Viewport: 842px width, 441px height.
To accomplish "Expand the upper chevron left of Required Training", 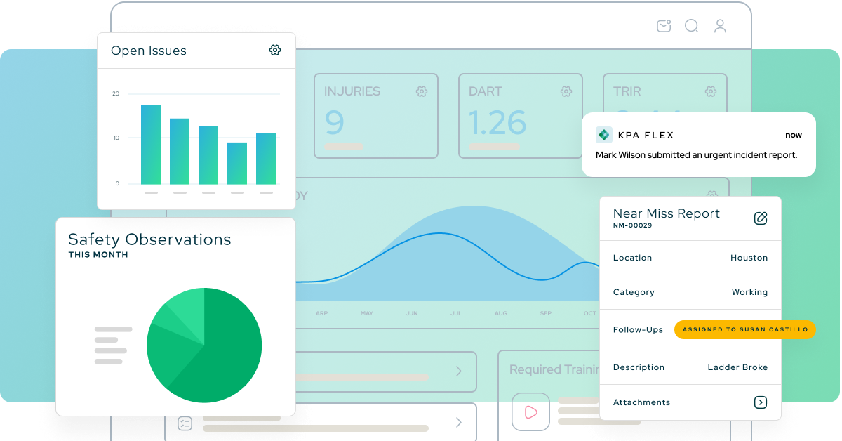I will coord(459,371).
